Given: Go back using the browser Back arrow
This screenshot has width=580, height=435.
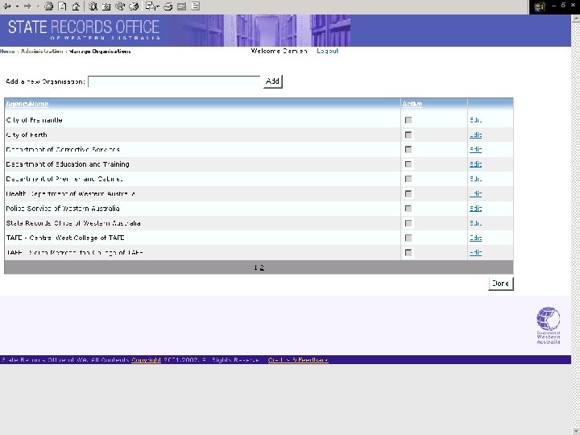Looking at the screenshot, I should (7, 6).
